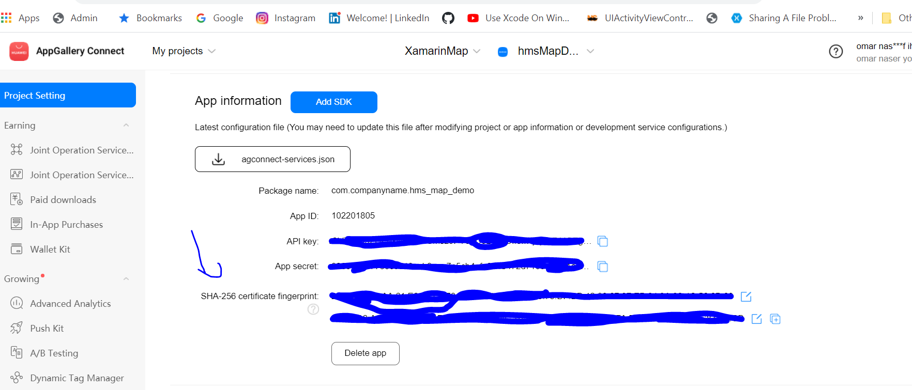This screenshot has height=390, width=912.
Task: Click the hmsMapD app icon
Action: pos(503,52)
